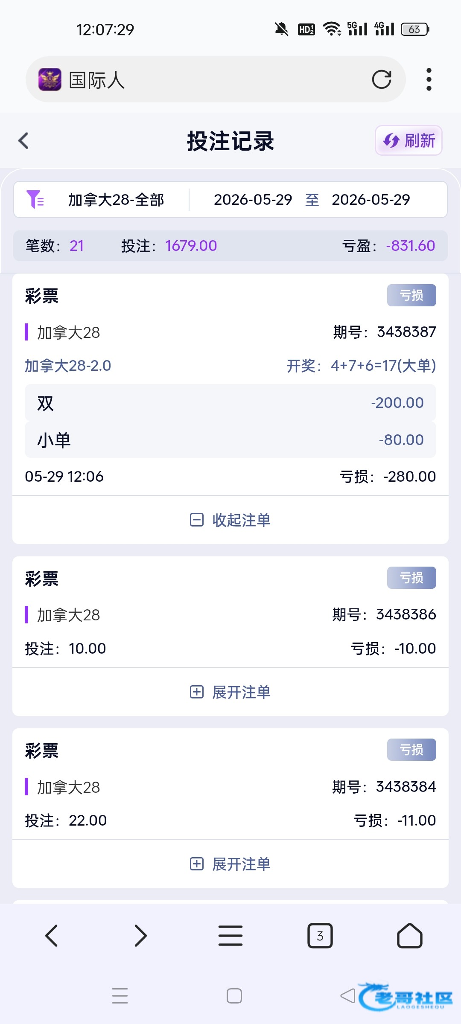Select the end date 2026-05-29 field
This screenshot has height=1024, width=461.
[371, 200]
